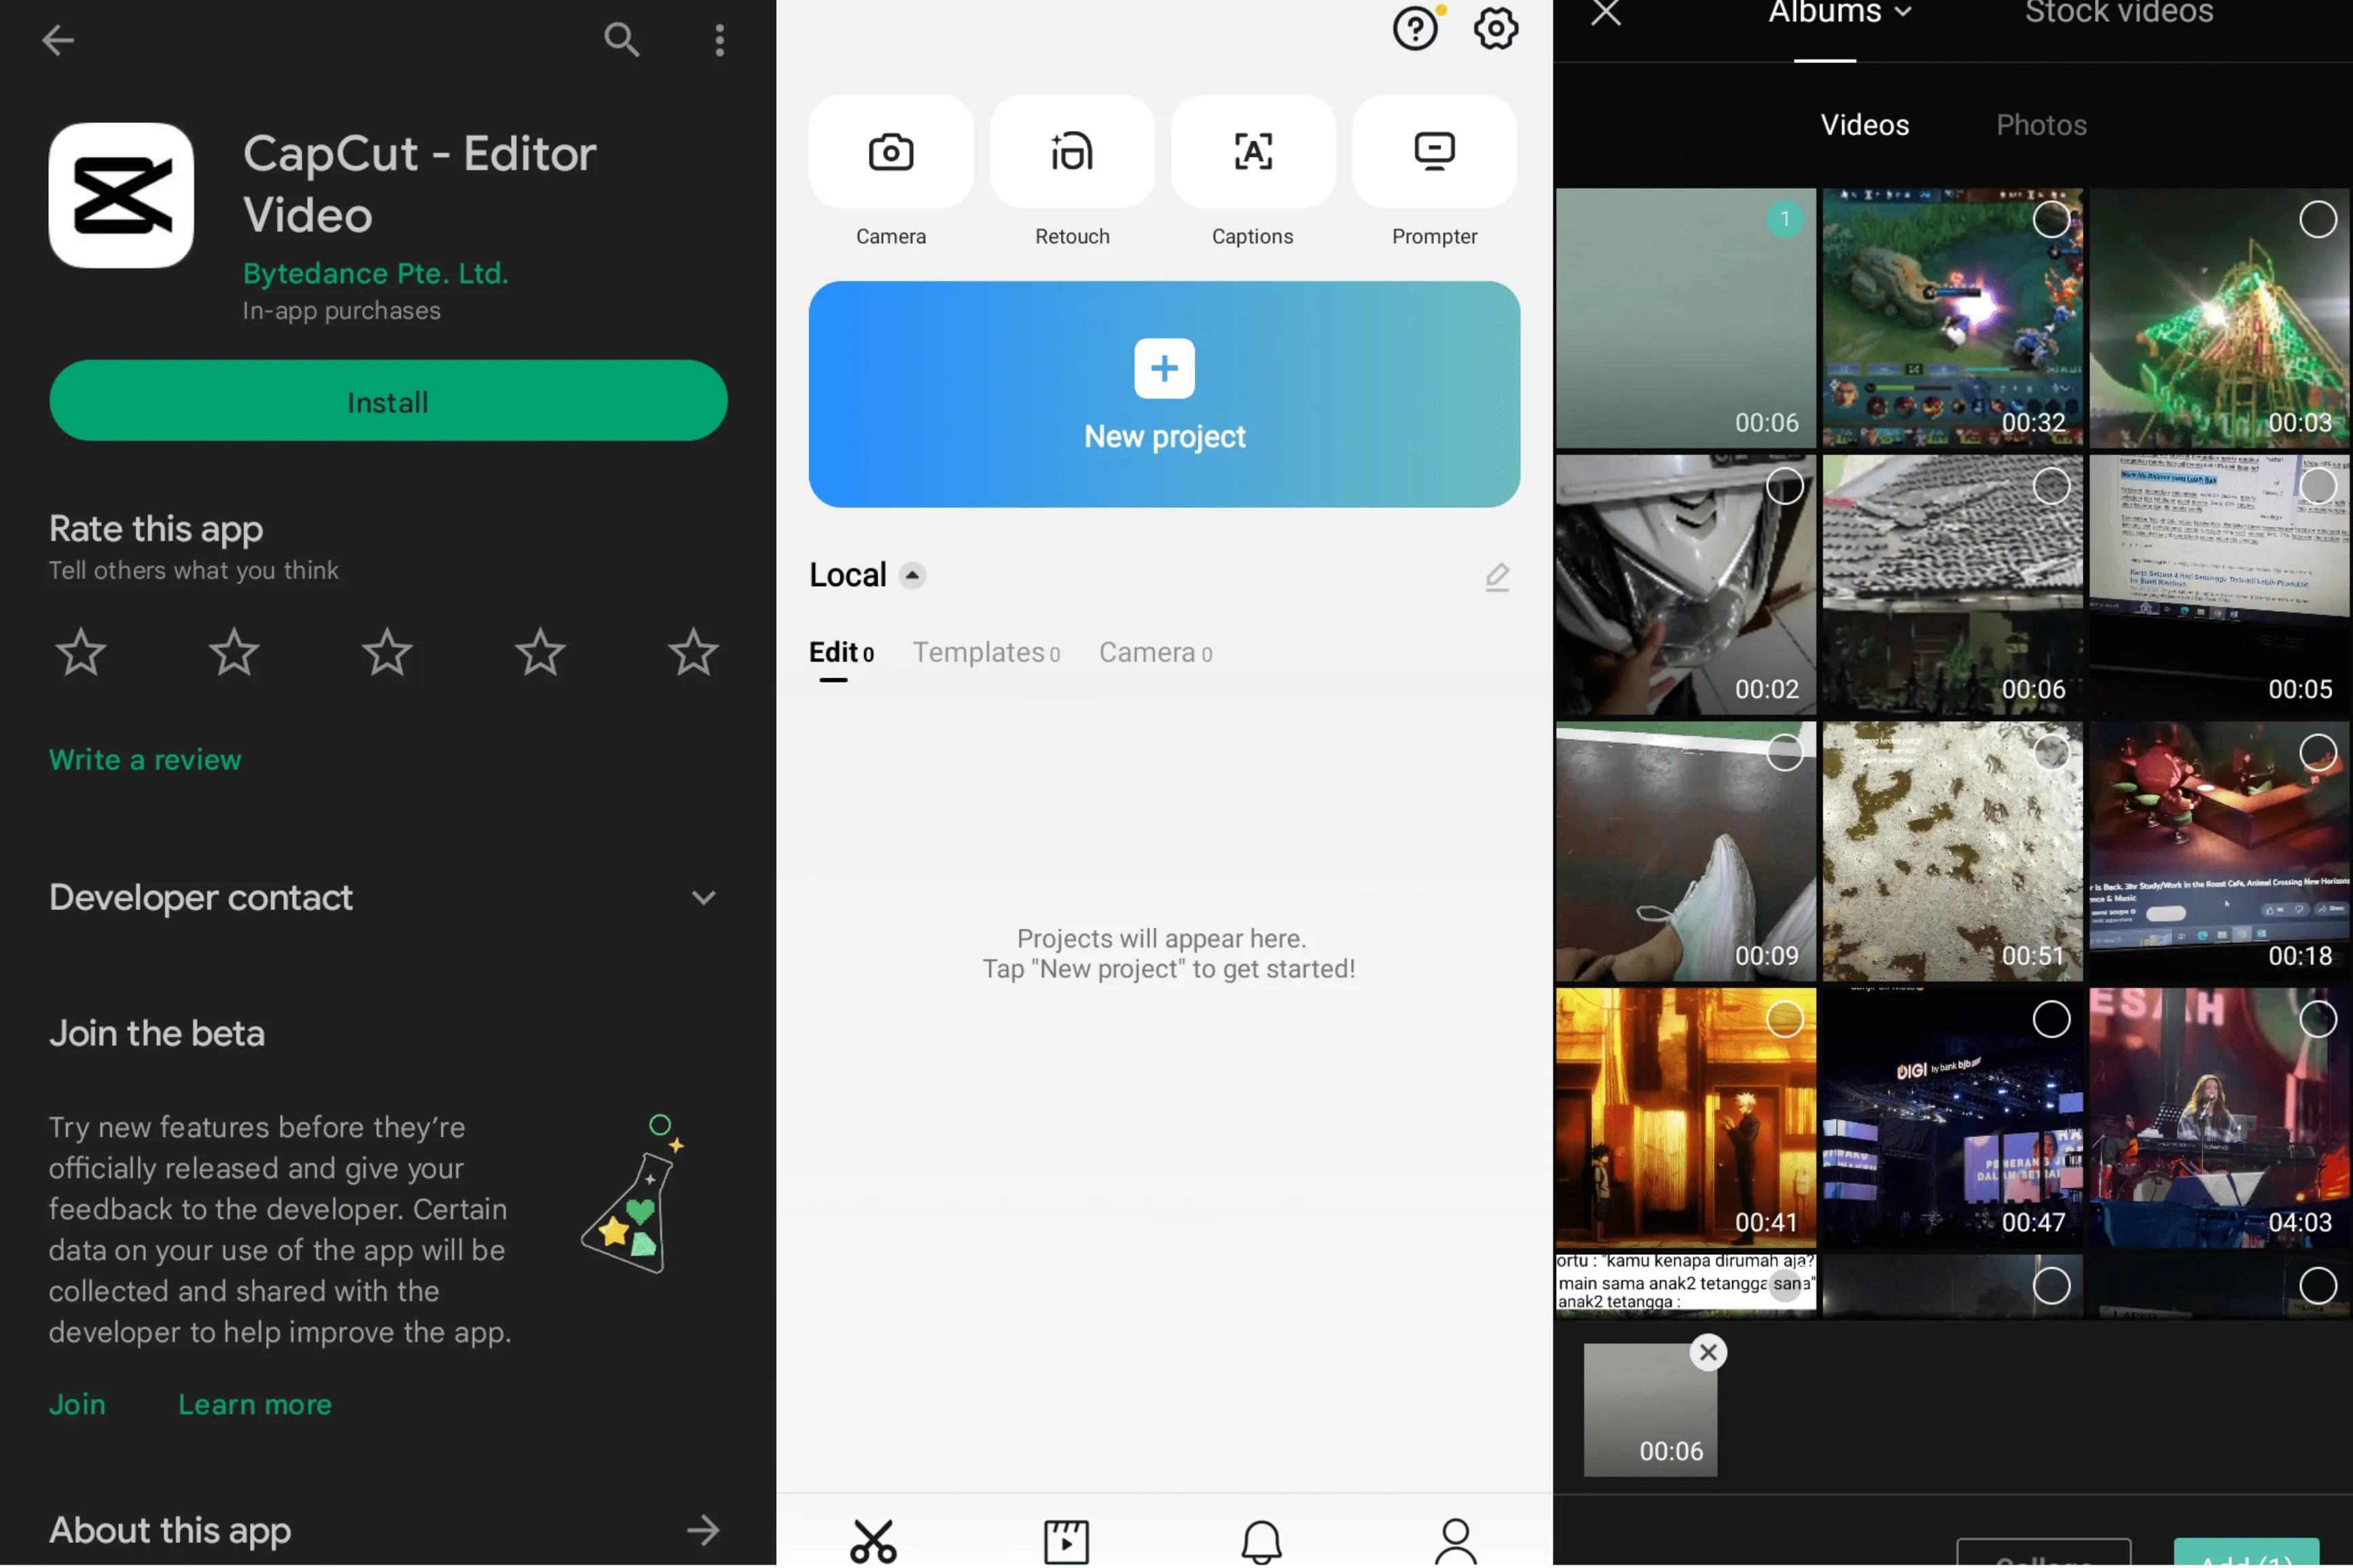Image resolution: width=2353 pixels, height=1568 pixels.
Task: Rate the app with the fifth star
Action: point(692,653)
